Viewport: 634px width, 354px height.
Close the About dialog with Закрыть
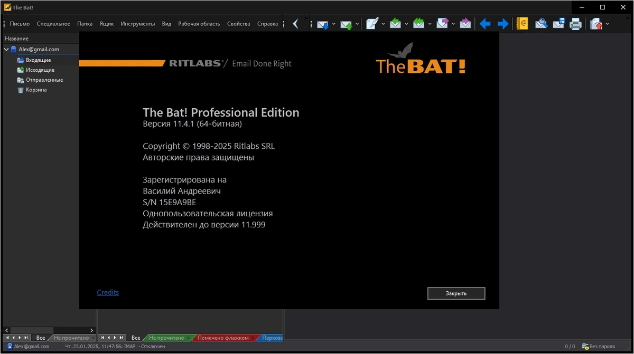point(456,293)
